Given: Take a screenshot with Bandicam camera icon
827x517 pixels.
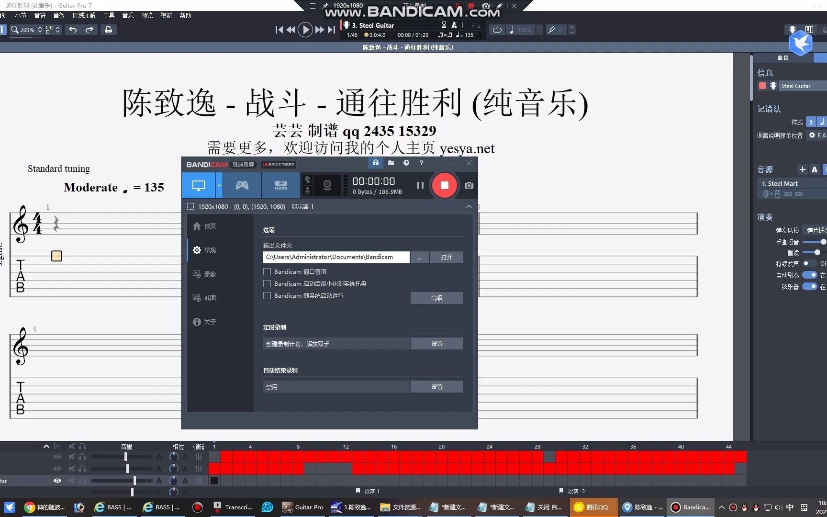Looking at the screenshot, I should coord(469,185).
